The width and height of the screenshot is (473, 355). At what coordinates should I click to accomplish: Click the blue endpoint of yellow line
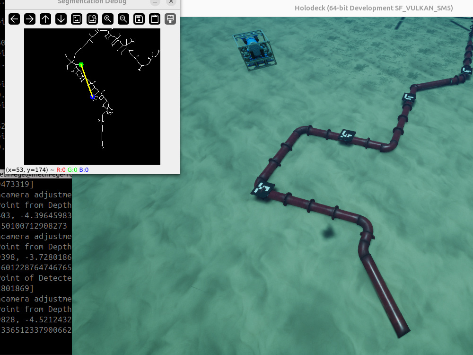[93, 97]
